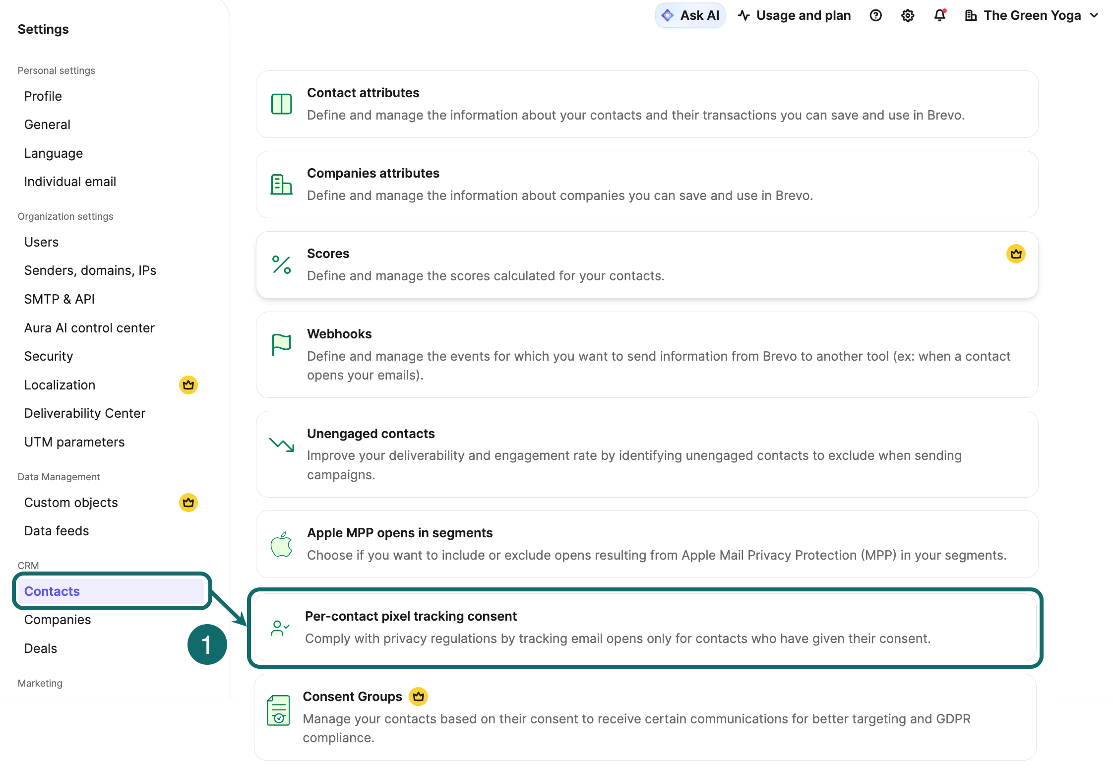Click the crown badge beside Localization
Viewport: 1113px width, 769px height.
click(188, 385)
